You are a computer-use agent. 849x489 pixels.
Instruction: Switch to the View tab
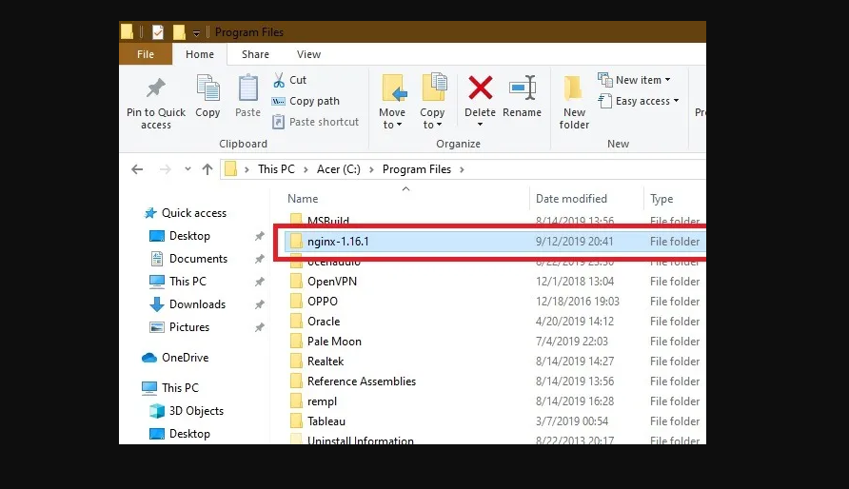(308, 54)
